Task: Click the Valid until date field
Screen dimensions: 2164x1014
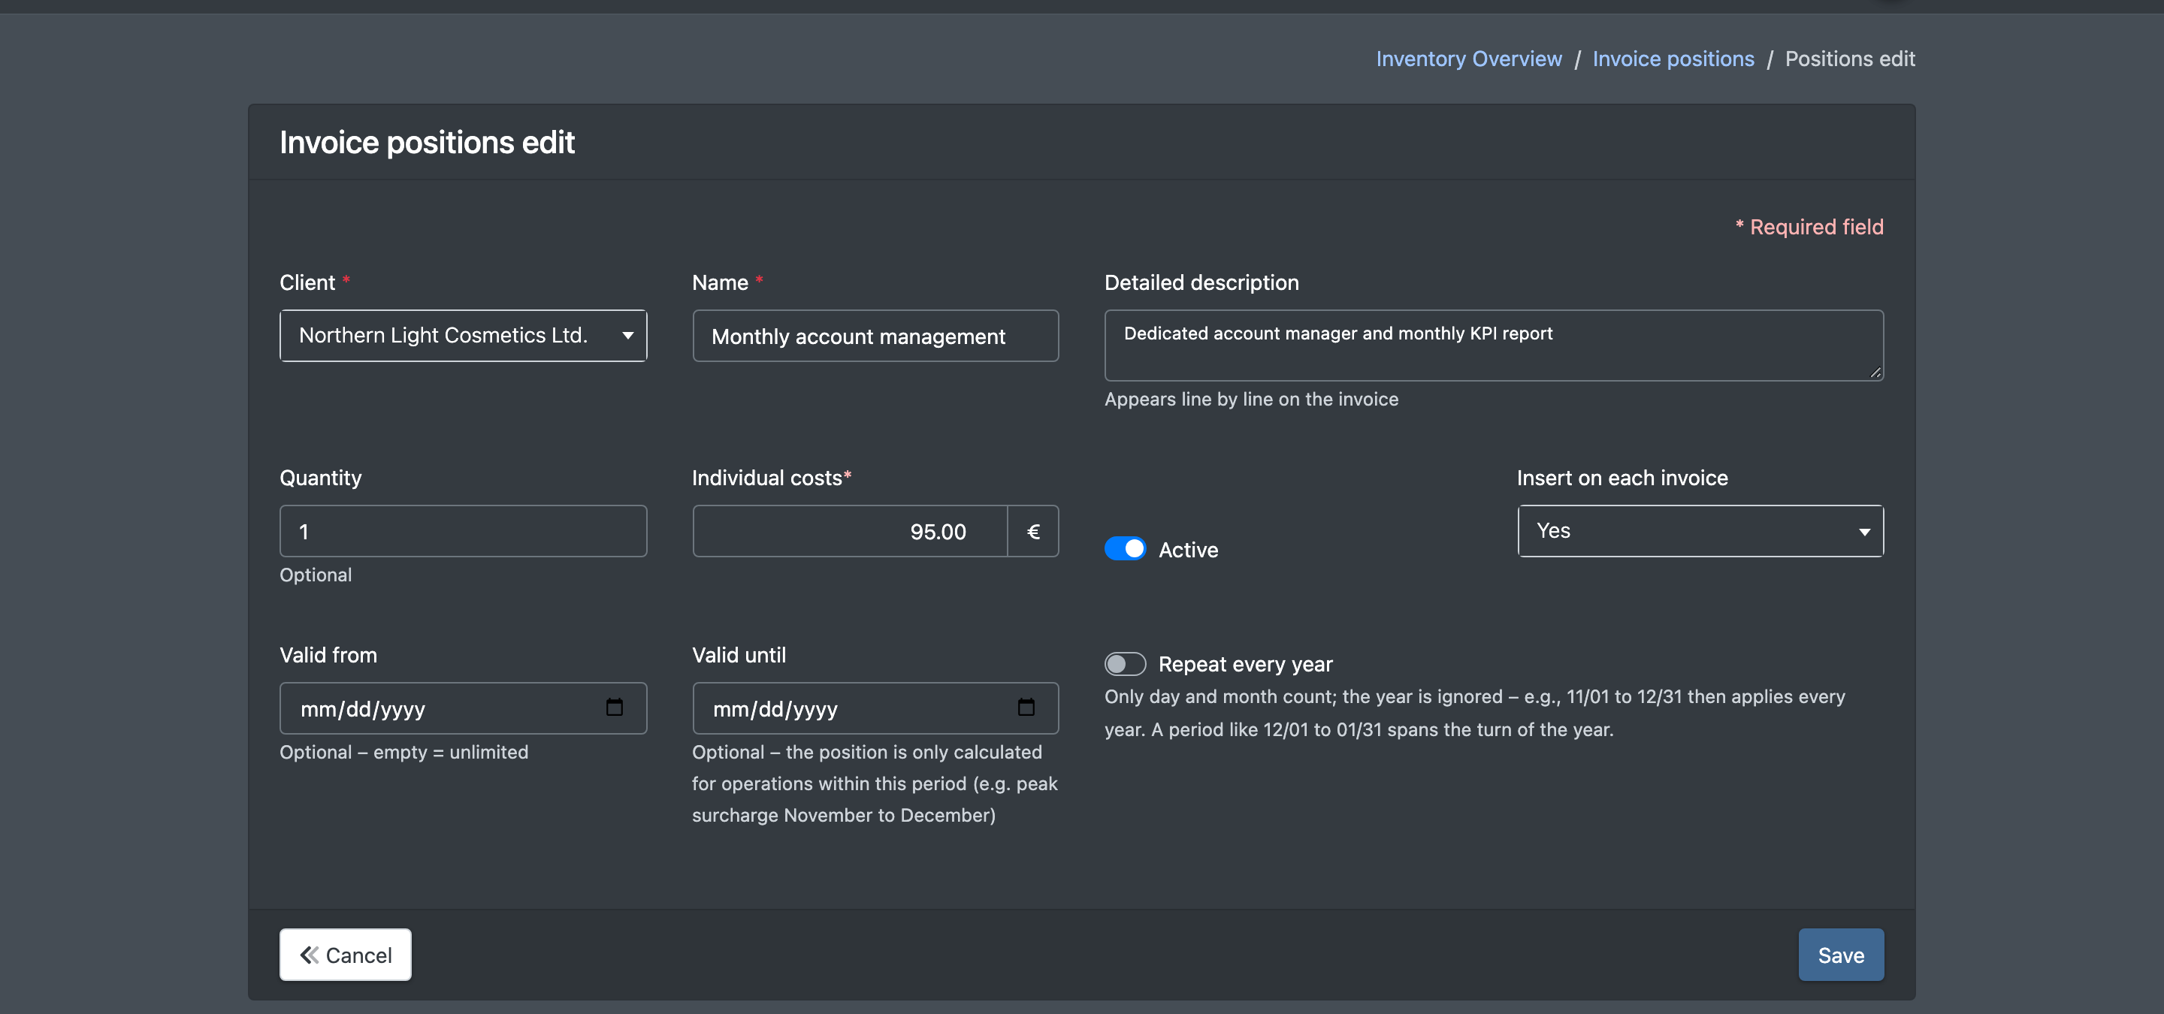Action: [875, 708]
